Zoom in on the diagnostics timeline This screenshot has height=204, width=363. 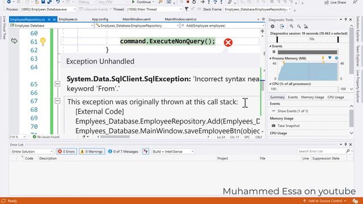tap(292, 27)
